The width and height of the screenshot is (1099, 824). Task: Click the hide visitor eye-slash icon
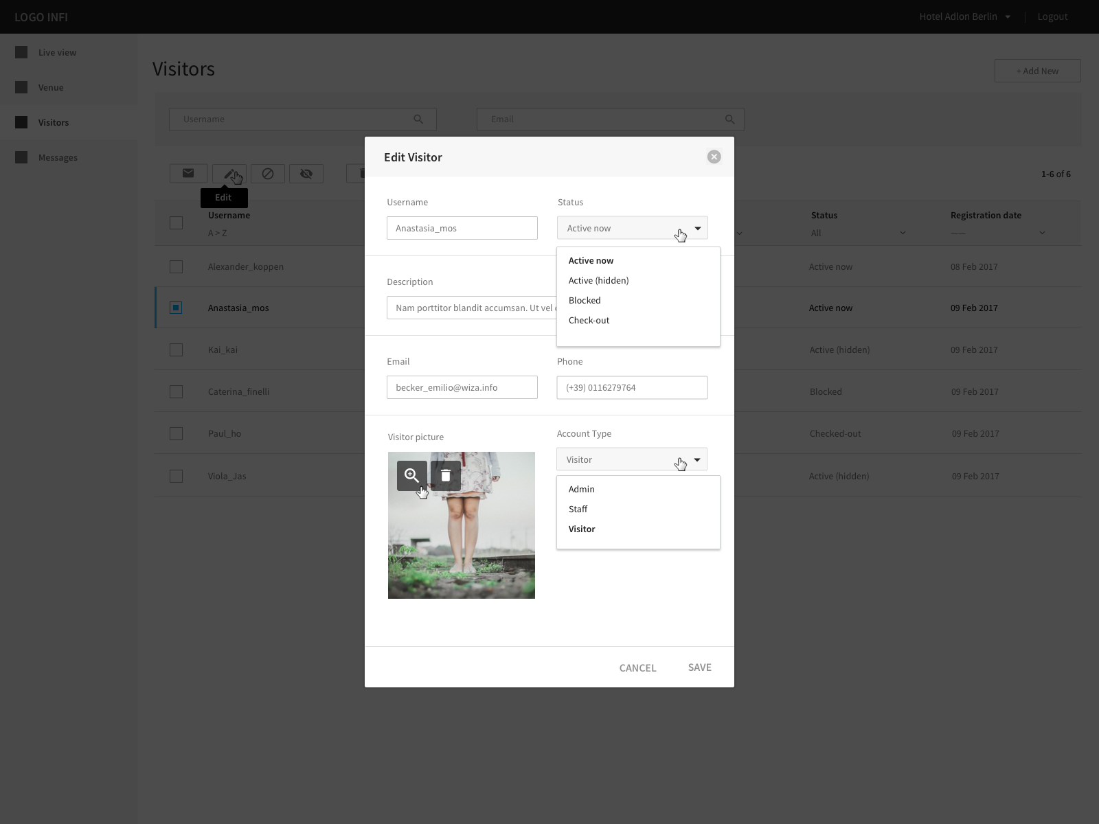point(306,174)
